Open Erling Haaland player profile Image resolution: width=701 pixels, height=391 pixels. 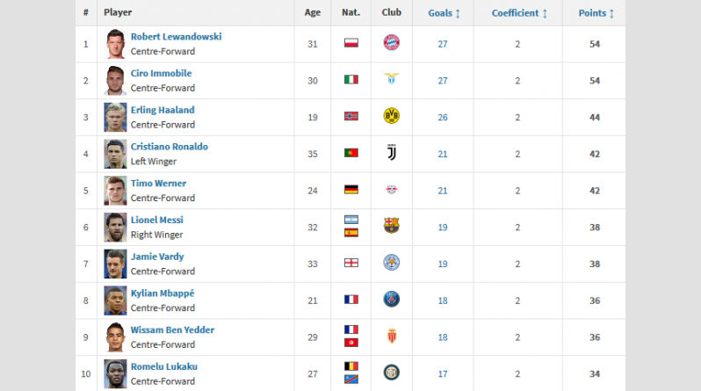click(163, 110)
